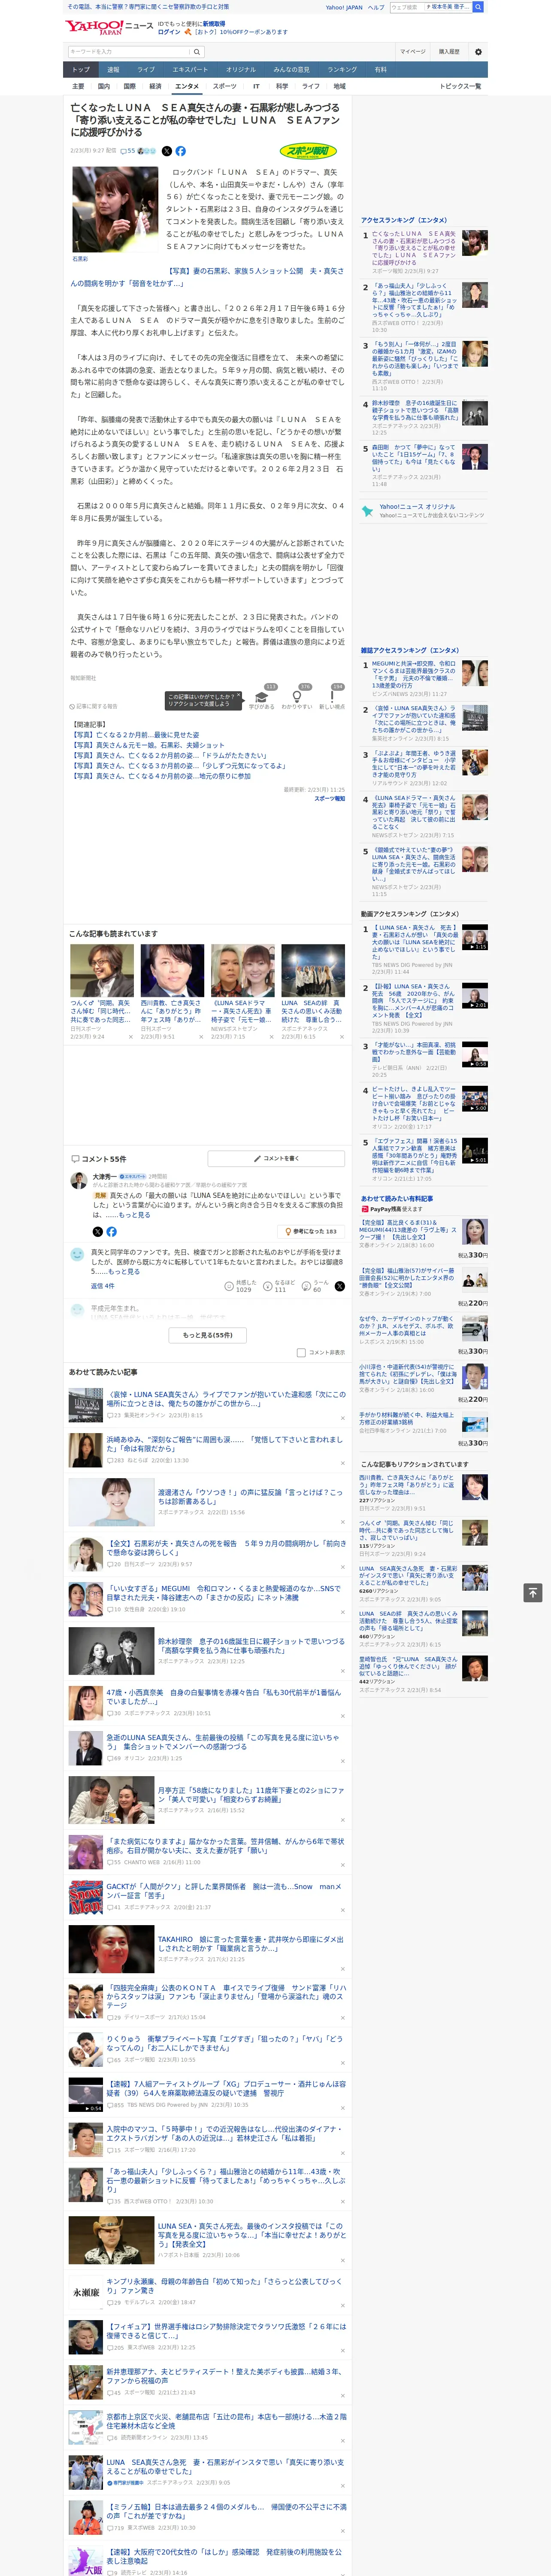Select the 有料 navigation tab
The image size is (551, 2576).
click(x=380, y=70)
